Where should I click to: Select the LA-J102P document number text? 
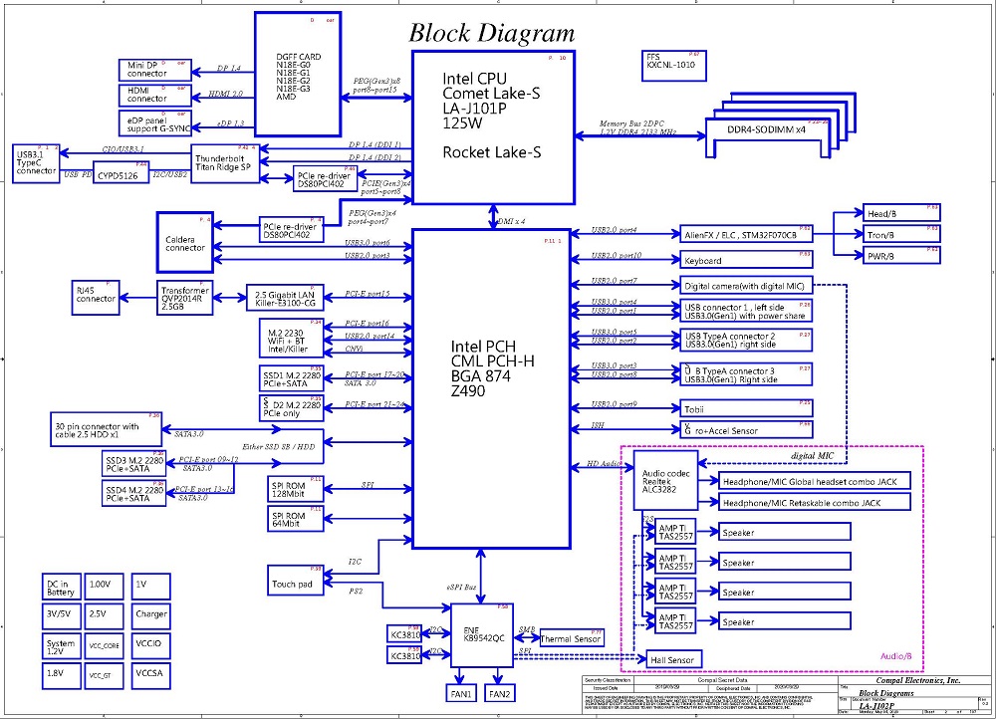(876, 706)
